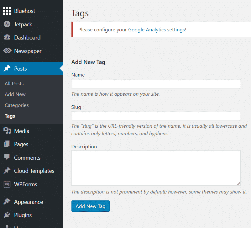Image resolution: width=251 pixels, height=228 pixels.
Task: Click "The name is how it appears" hint
Action: pyautogui.click(x=115, y=94)
